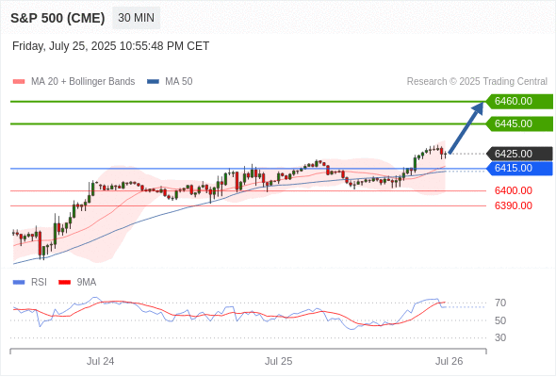
Task: Click the MA 50 legend label
Action: [179, 82]
